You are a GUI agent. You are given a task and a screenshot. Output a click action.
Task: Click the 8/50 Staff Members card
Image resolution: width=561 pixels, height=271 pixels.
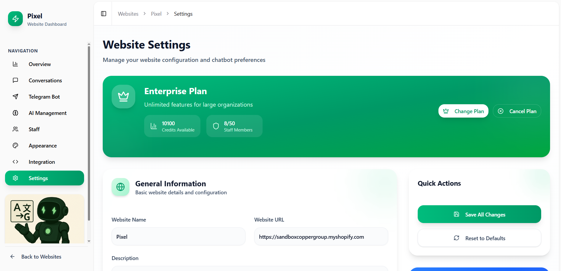(234, 126)
